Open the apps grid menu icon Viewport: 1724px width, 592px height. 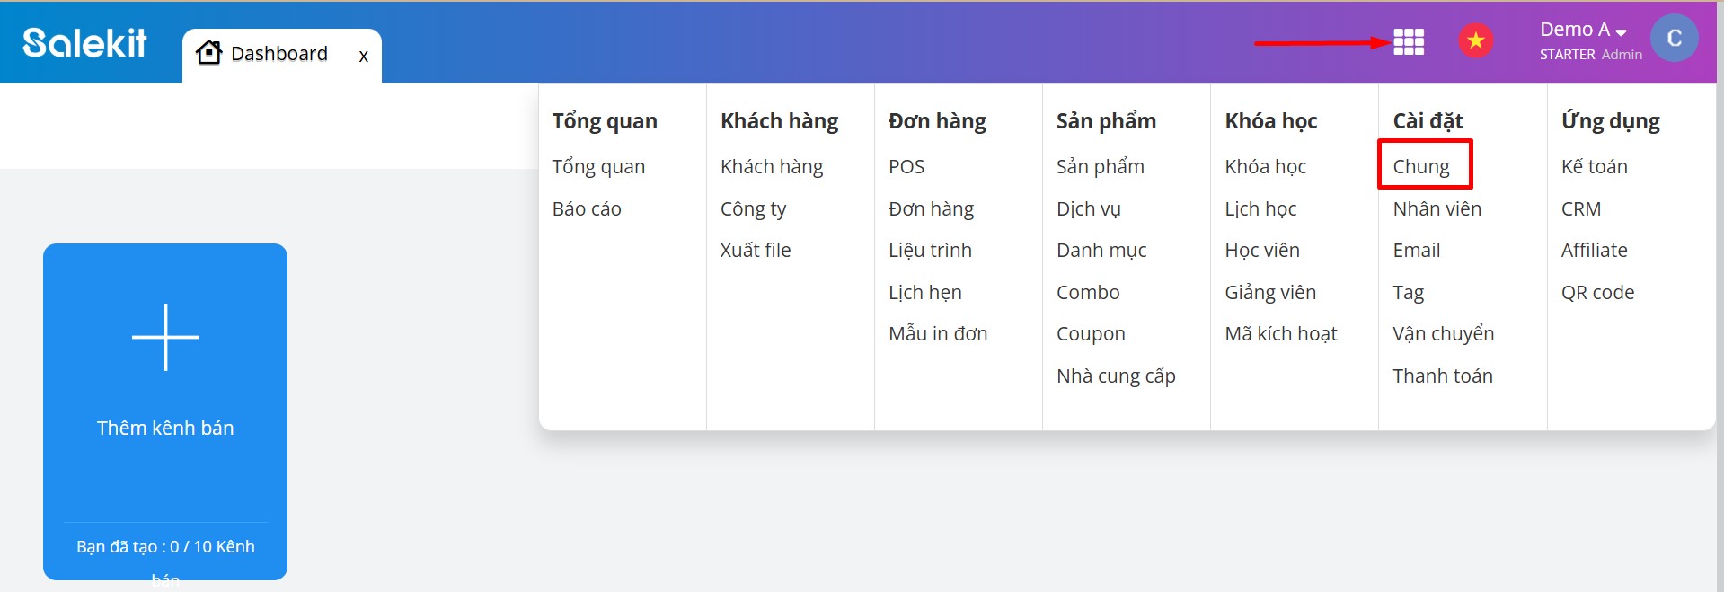[1408, 41]
